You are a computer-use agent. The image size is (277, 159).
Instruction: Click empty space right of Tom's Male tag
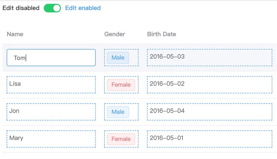(134, 58)
